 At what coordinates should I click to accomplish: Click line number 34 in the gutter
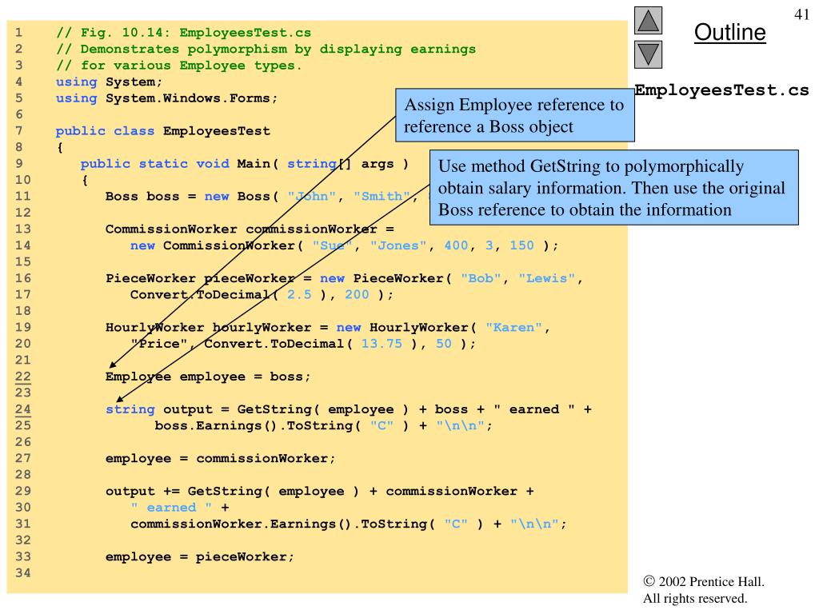(23, 573)
